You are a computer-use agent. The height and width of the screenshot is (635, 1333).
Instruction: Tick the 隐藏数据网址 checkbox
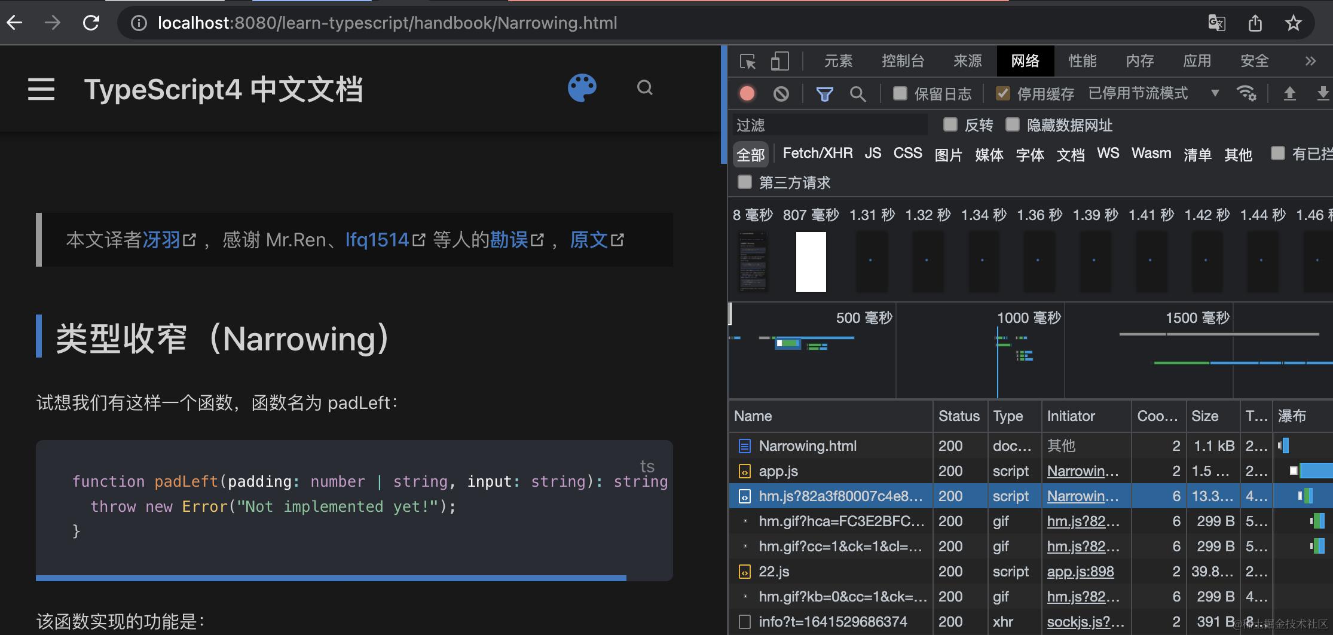tap(1012, 124)
